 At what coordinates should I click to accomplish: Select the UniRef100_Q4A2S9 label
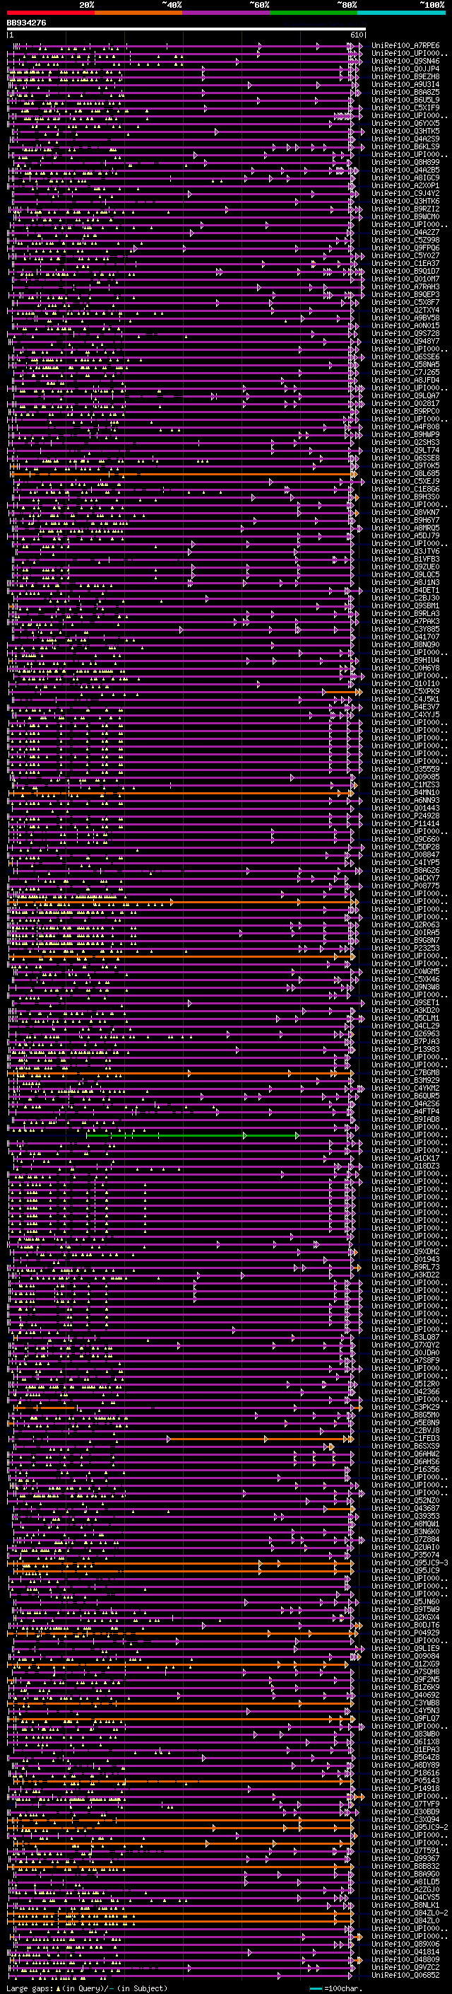coord(405,139)
